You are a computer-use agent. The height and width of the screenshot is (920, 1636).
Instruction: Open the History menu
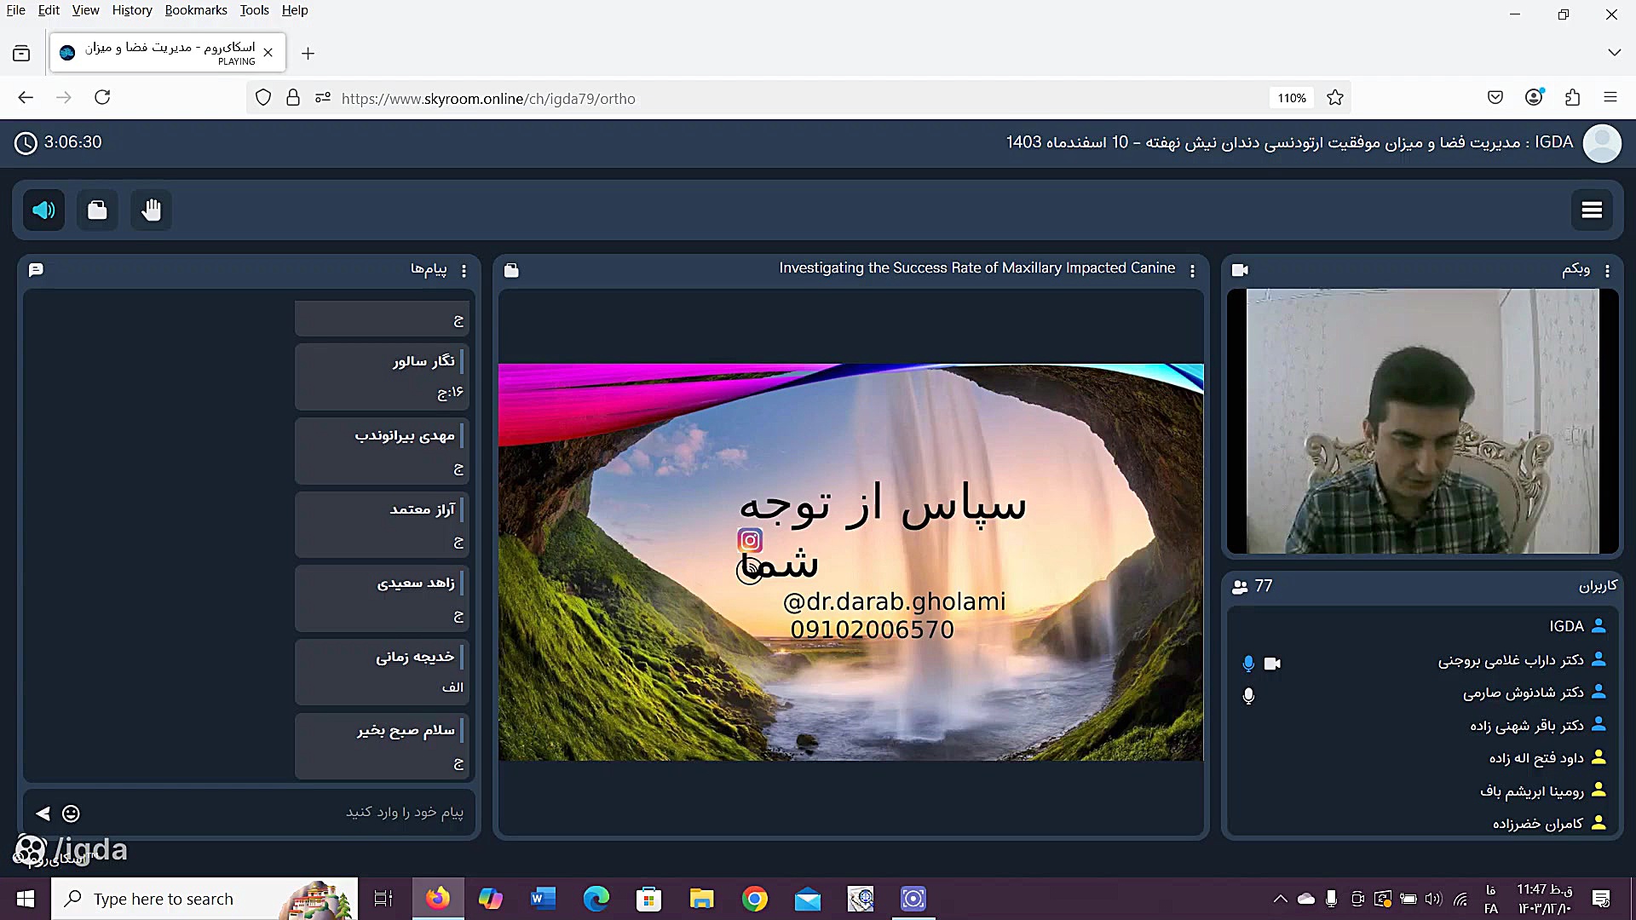coord(132,10)
